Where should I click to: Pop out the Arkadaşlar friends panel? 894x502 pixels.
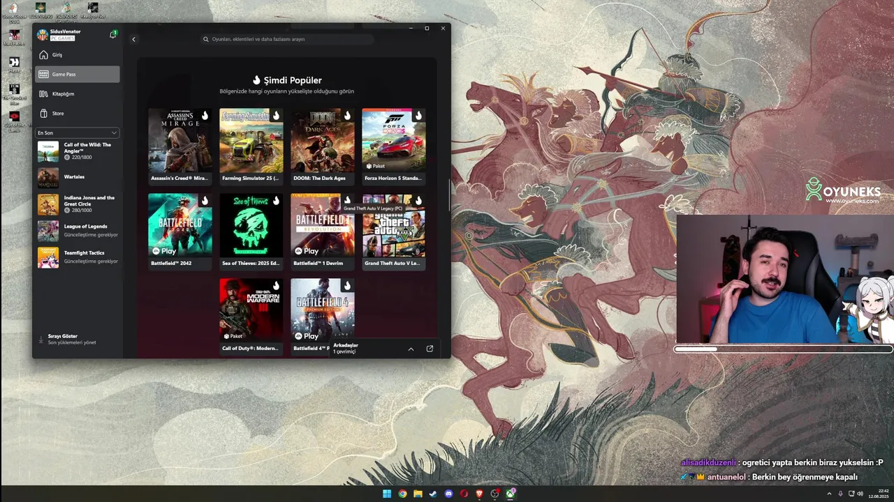430,349
